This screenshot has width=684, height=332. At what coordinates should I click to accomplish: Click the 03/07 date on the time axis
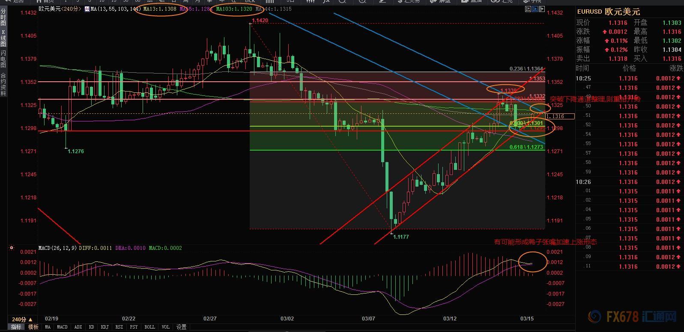coord(368,319)
